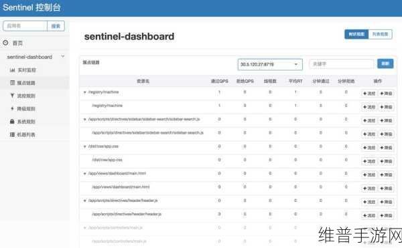Open the machine IP 30.5.120.27:8719 dropdown
Screen dimensions: 402x248
coord(270,64)
